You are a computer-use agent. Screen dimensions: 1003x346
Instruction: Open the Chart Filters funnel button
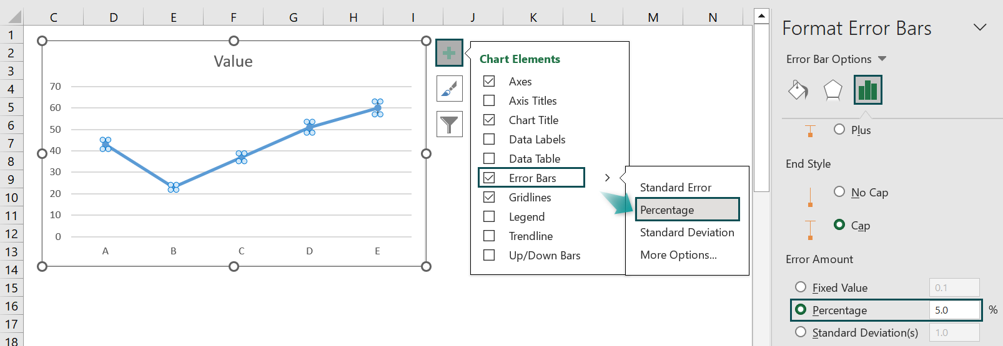[x=449, y=125]
